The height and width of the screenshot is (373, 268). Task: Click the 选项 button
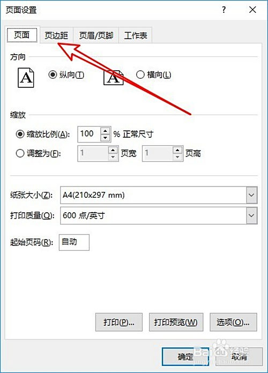click(x=233, y=322)
